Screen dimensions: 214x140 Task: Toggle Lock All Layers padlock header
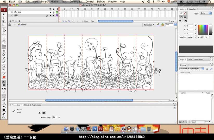point(54,9)
